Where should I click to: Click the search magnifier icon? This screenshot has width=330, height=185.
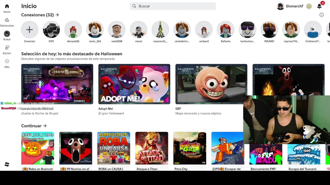coord(134,6)
